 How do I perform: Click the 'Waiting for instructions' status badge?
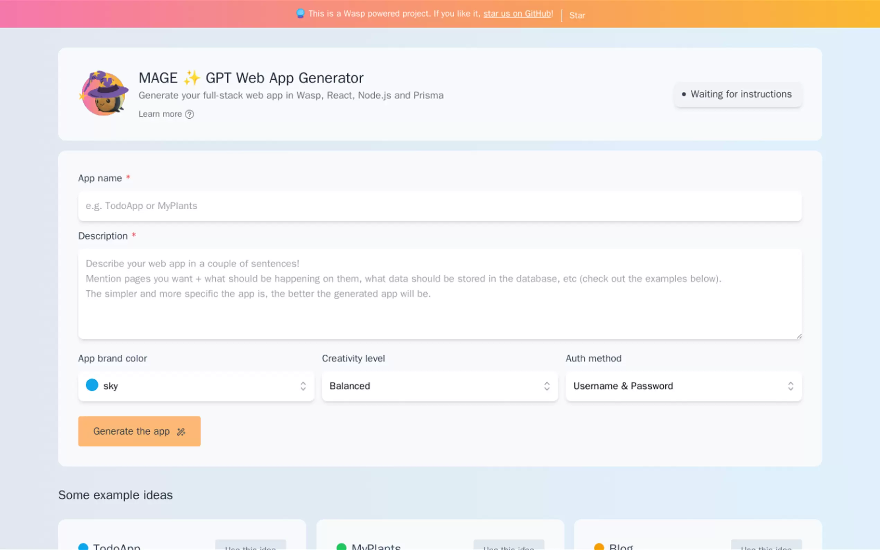[738, 94]
